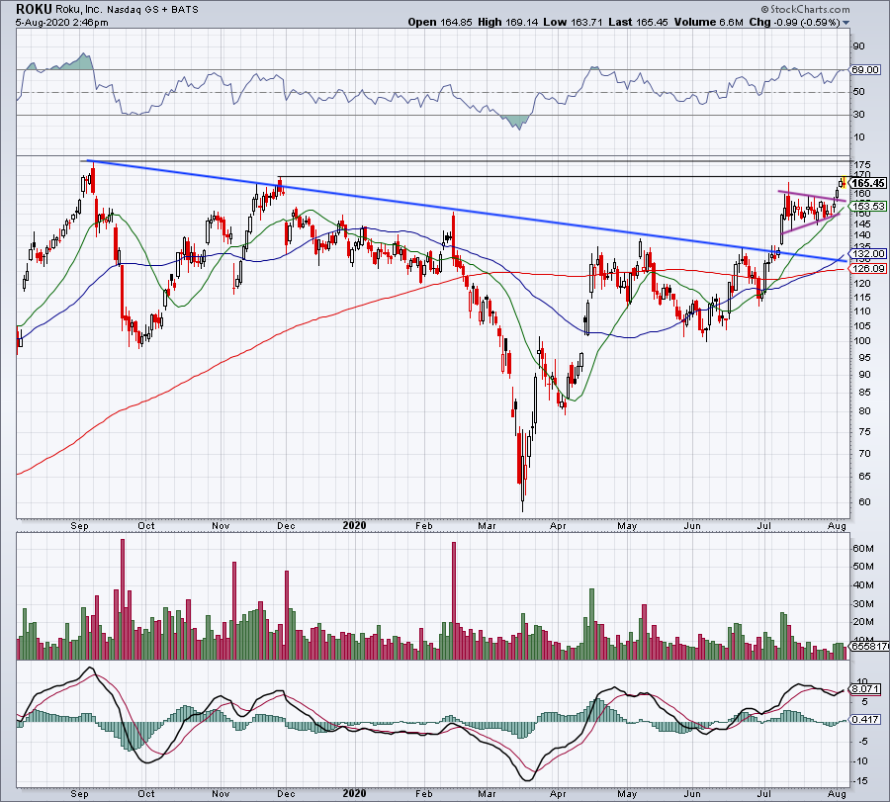Click the 30M volume axis label
Screen dimensions: 890x802
pos(862,604)
